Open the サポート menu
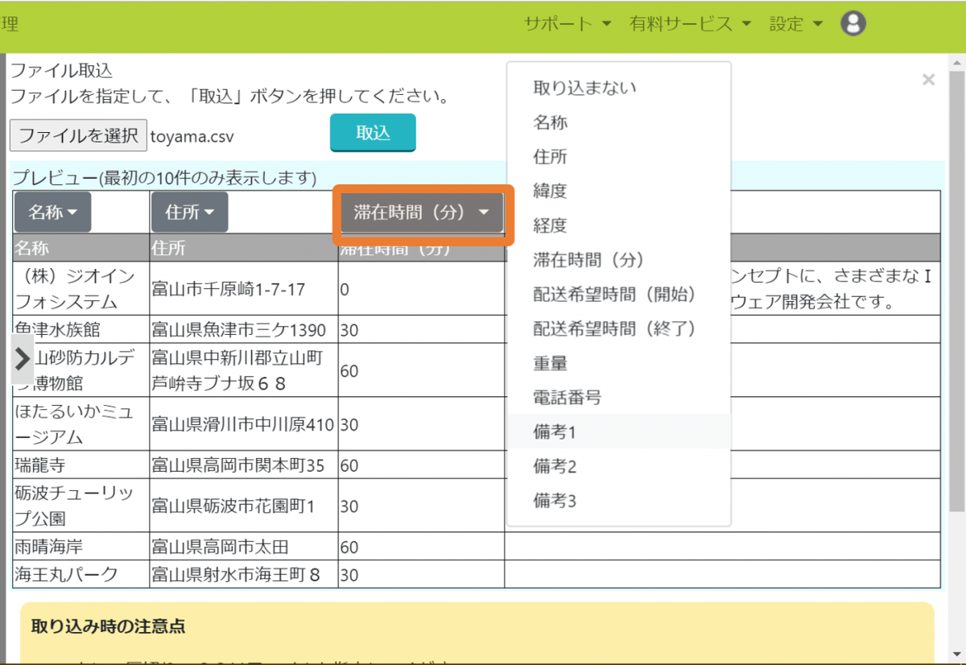 point(568,23)
